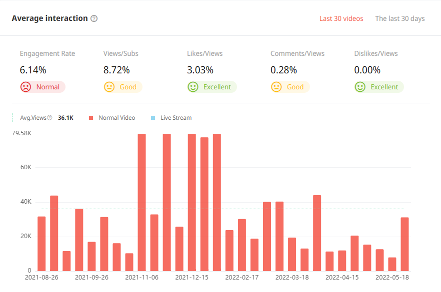Click the blue Live Stream color swatch
441x292 pixels.
click(153, 118)
